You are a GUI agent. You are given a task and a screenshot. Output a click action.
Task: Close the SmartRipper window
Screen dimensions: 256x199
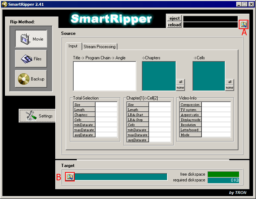(x=251, y=4)
